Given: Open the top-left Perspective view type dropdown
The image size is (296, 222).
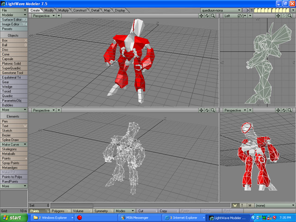Looking at the screenshot, I should tap(44, 16).
